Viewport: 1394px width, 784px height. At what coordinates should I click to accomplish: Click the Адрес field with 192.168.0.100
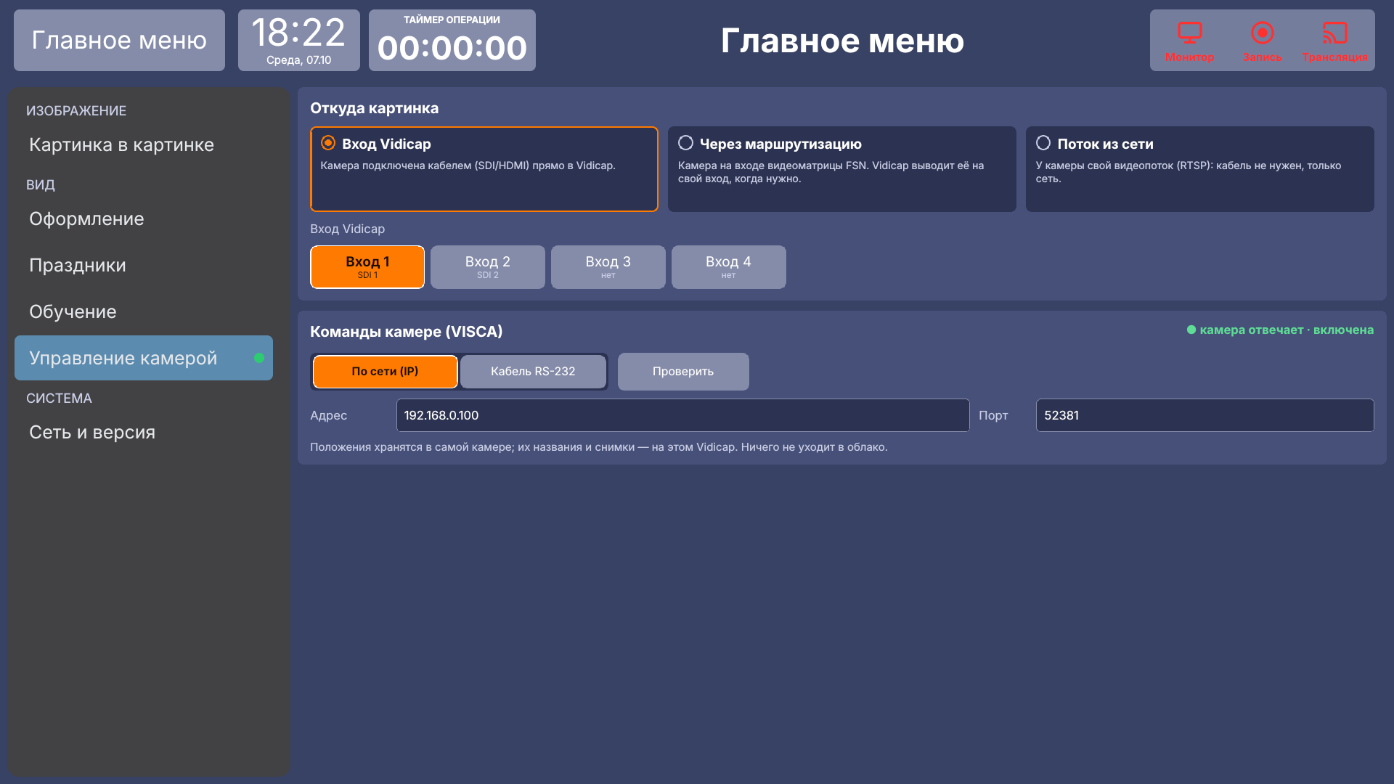(x=682, y=415)
